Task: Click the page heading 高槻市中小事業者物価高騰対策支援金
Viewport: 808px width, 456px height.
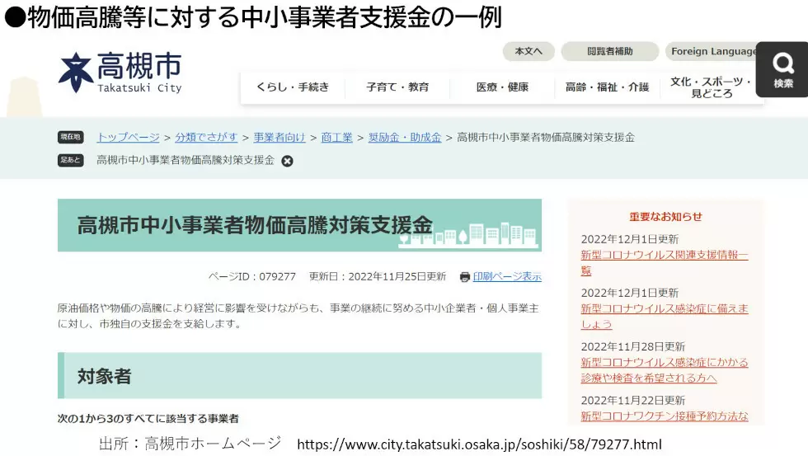Action: 255,225
